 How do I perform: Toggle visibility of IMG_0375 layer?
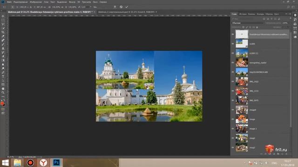pos(233,100)
